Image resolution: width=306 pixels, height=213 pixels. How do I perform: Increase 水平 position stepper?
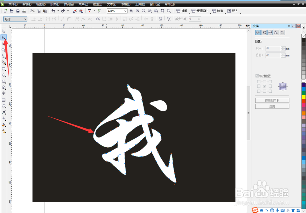pyautogui.click(x=283, y=47)
